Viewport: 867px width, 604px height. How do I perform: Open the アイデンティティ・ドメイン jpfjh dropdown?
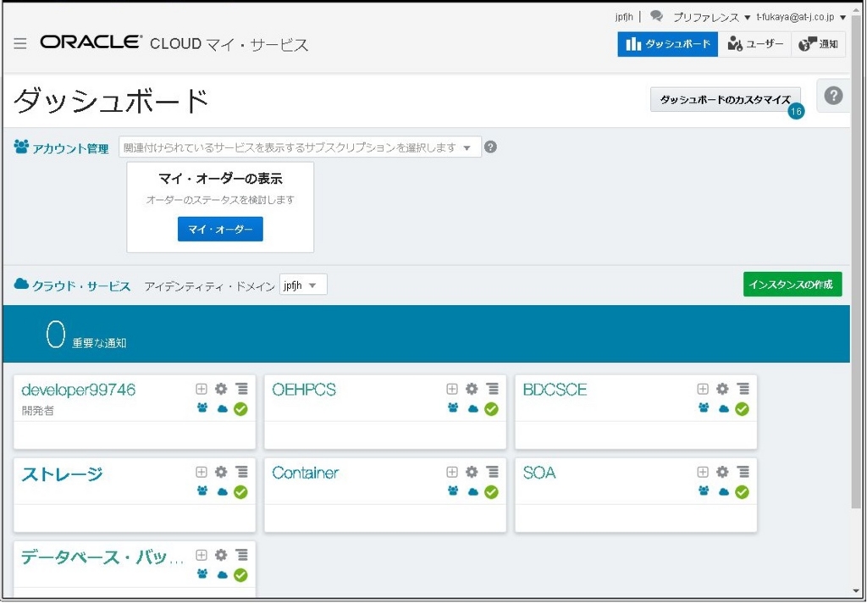(303, 285)
